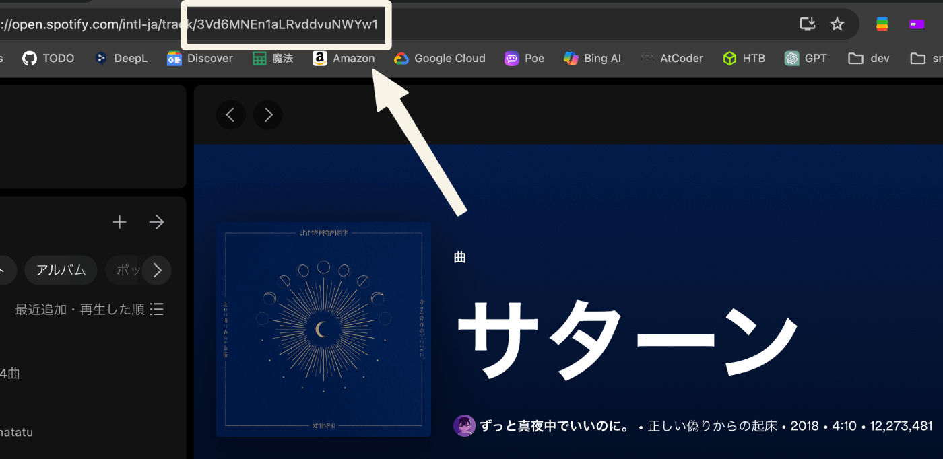Go back with Spotify's left chevron button

pyautogui.click(x=230, y=115)
